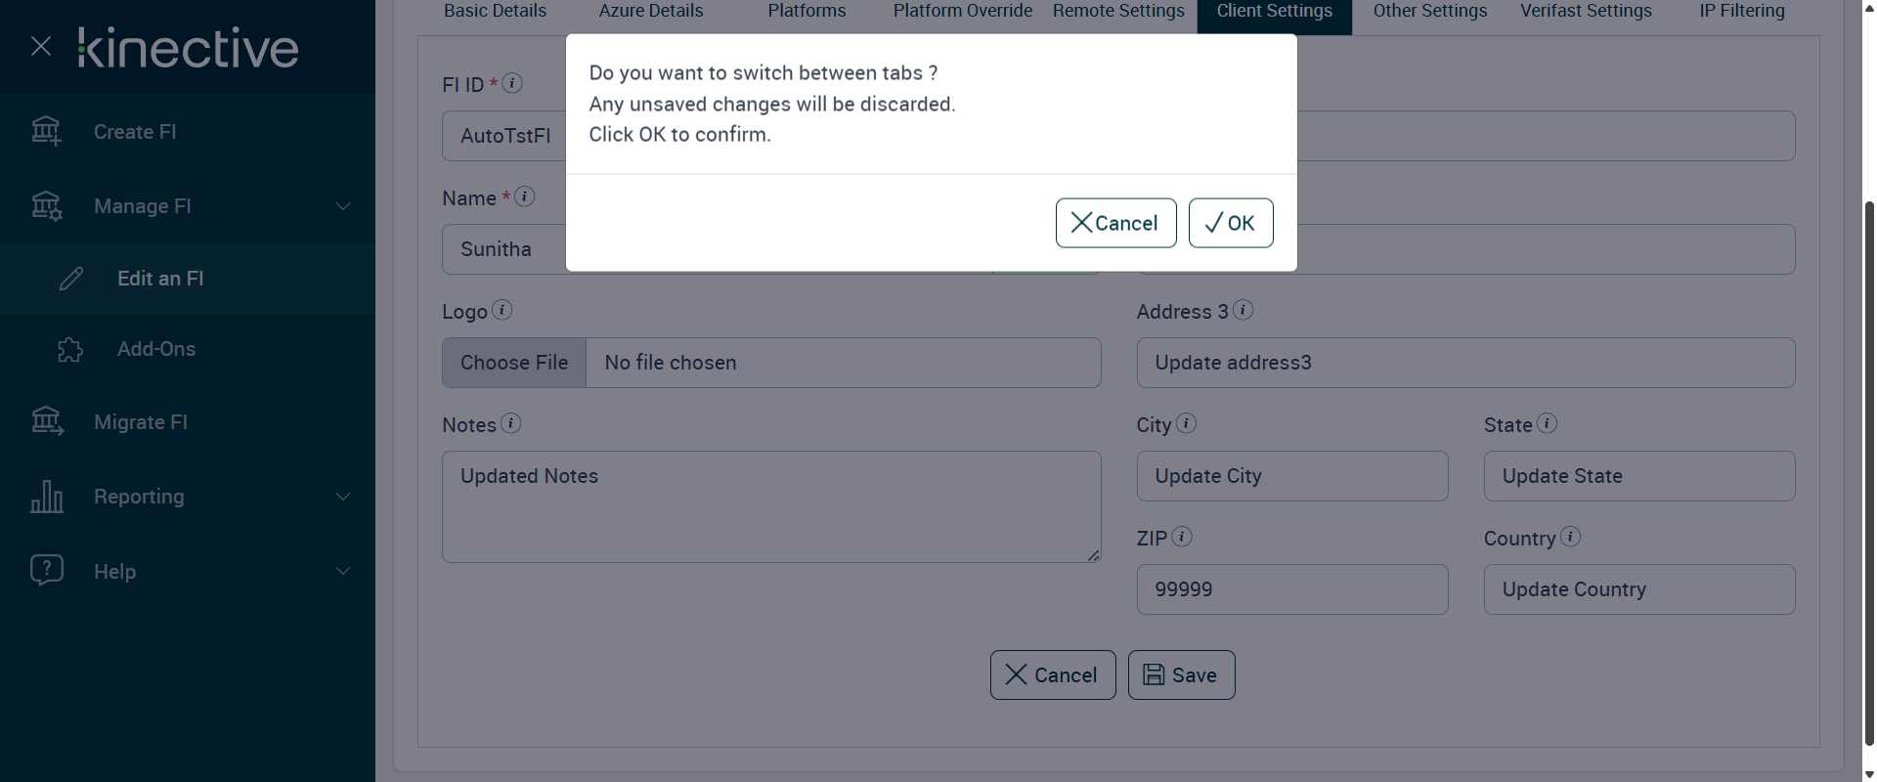Confirm dialog by clicking OK
Viewport: 1877px width, 782px height.
(1230, 223)
